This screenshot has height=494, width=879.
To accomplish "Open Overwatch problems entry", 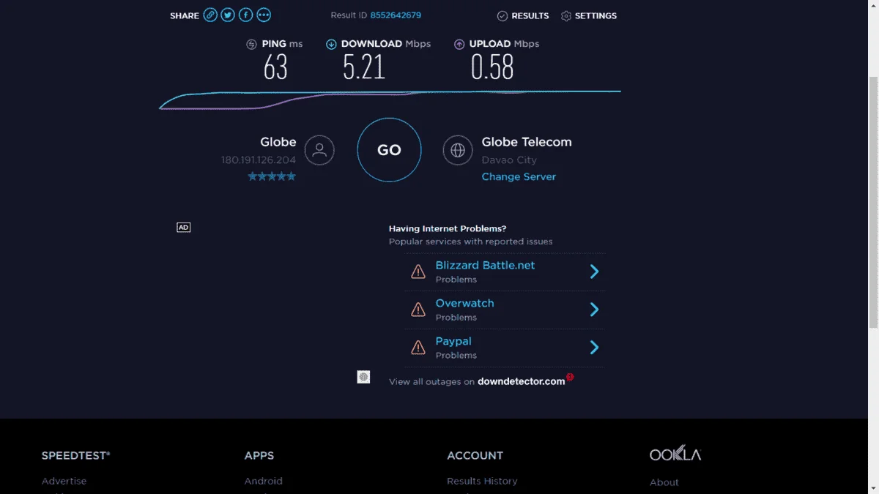I will pyautogui.click(x=504, y=310).
